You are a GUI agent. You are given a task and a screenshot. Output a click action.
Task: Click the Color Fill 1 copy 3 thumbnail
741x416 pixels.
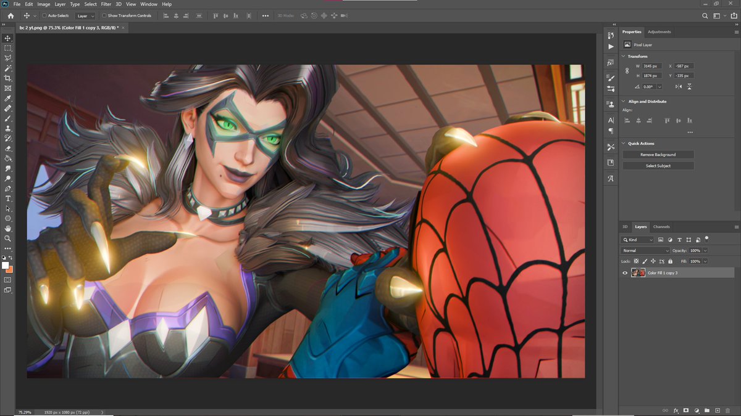[x=638, y=272]
